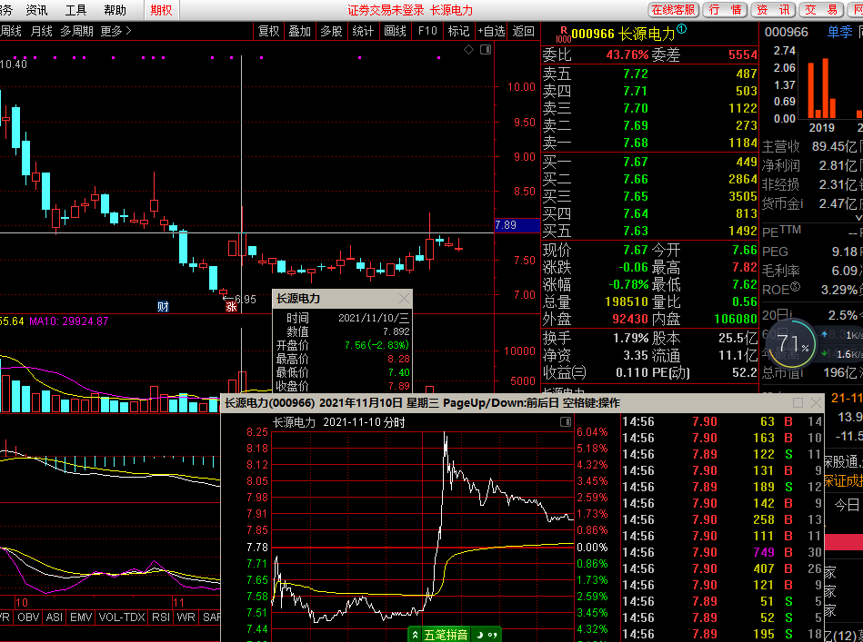
Task: Click the 总量 198510 value
Action: [627, 301]
